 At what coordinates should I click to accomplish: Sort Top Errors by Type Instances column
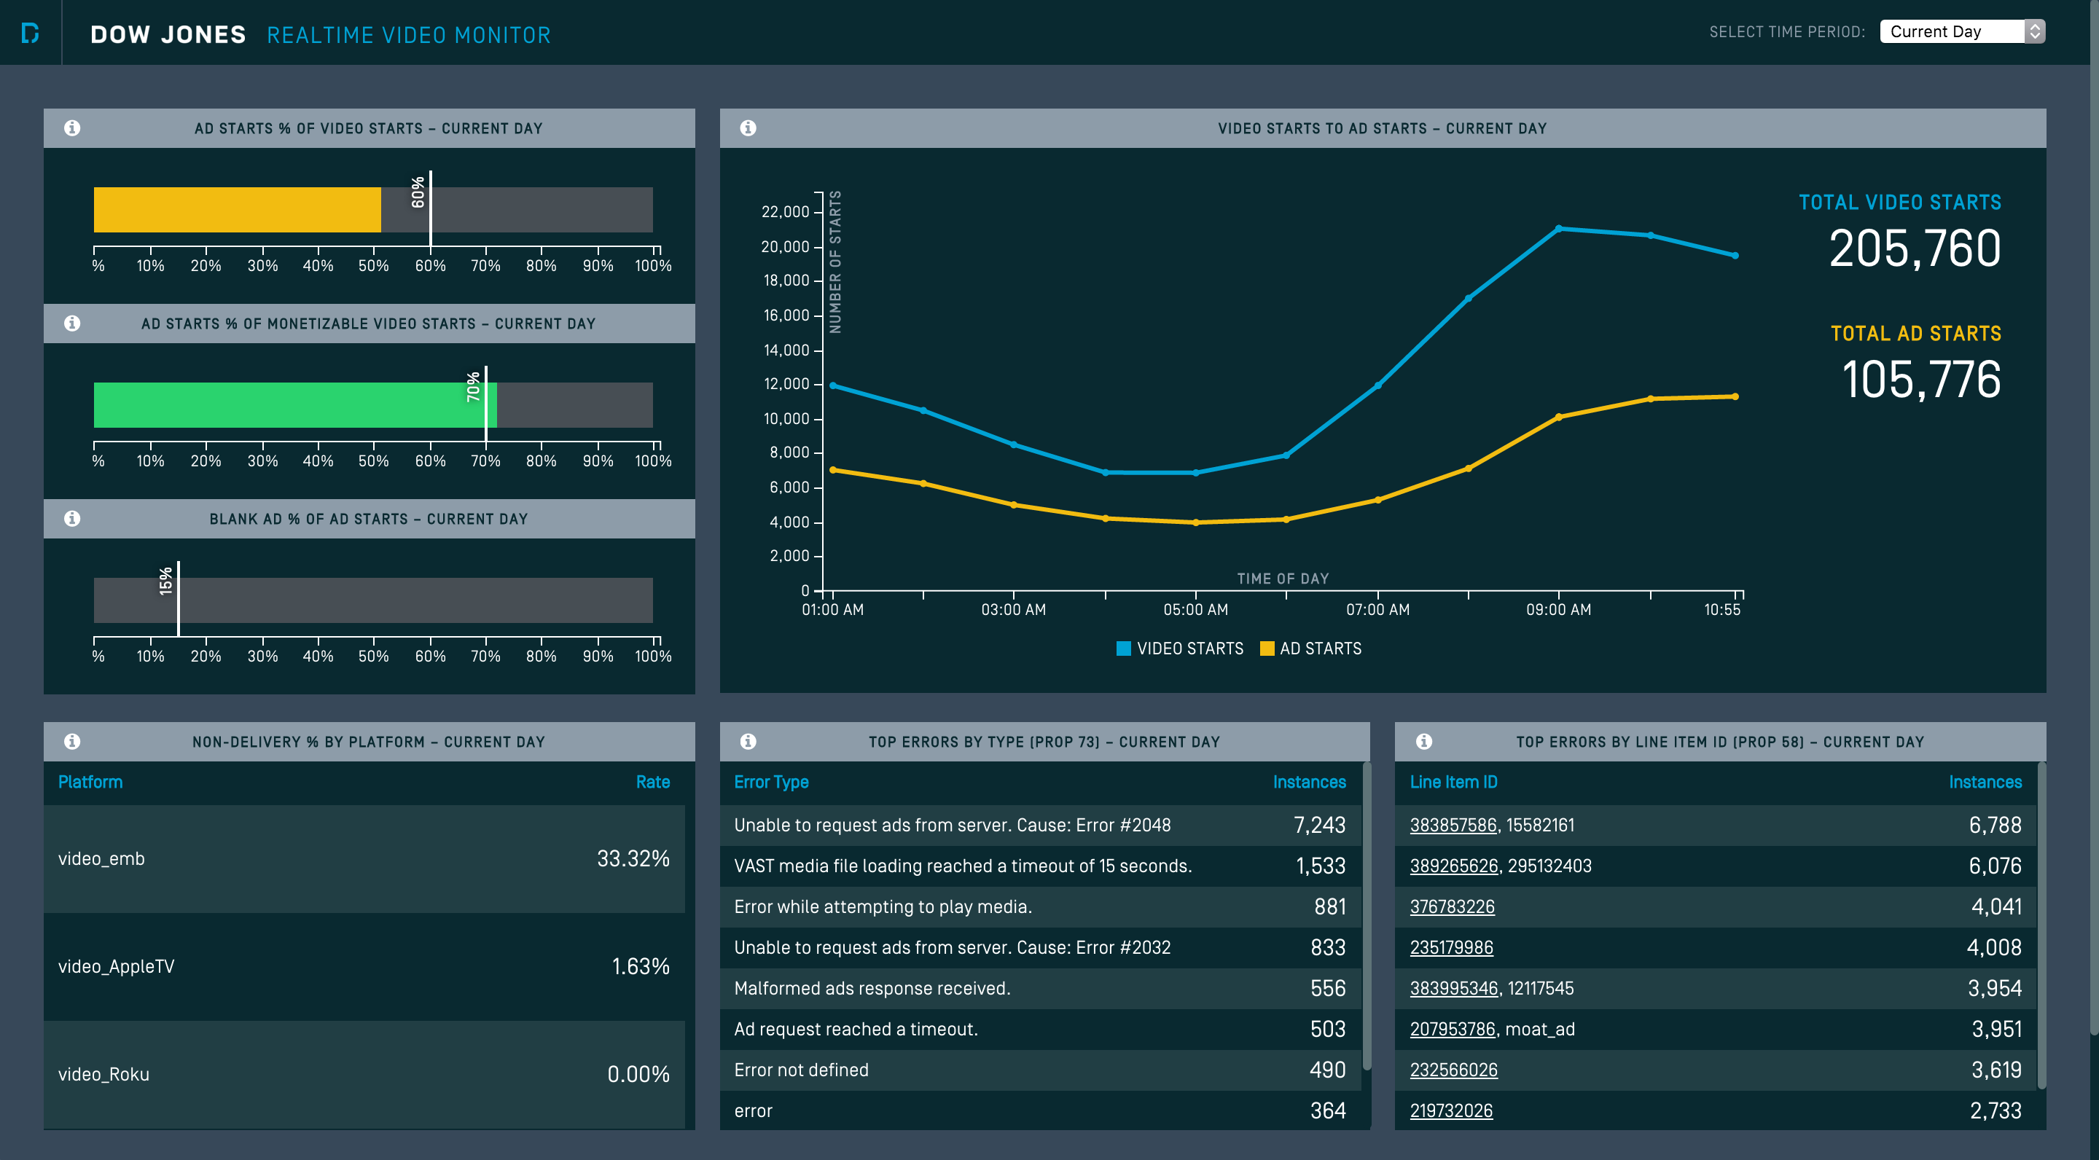point(1310,782)
